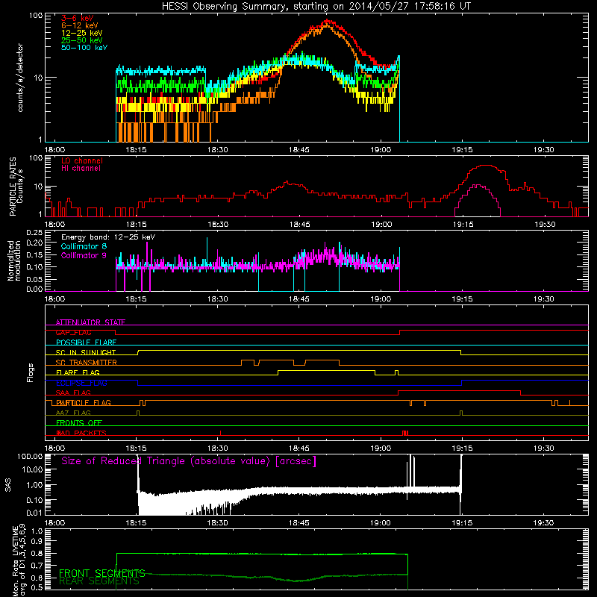Click the Size of Reduced Triangle caption
The width and height of the screenshot is (597, 597).
[189, 461]
